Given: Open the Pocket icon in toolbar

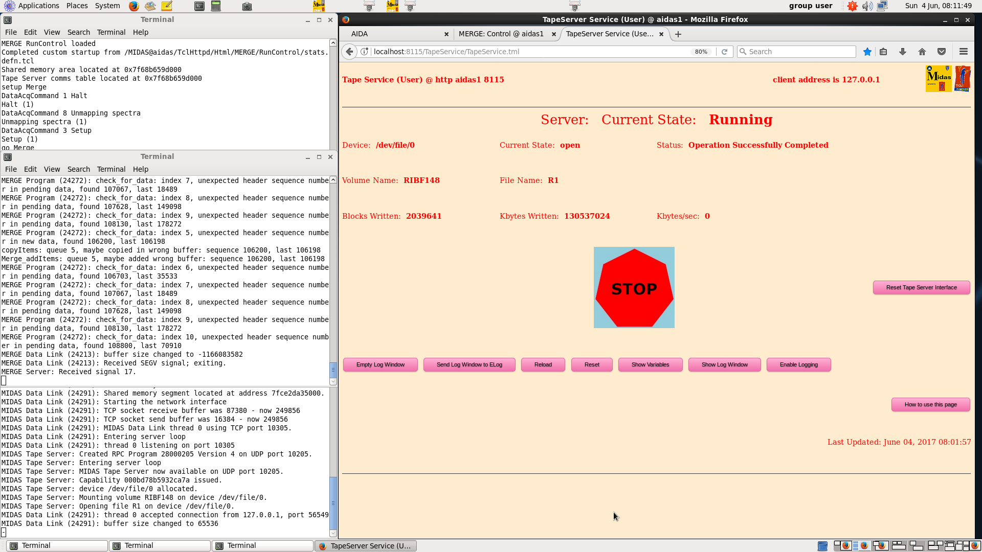Looking at the screenshot, I should [x=942, y=52].
